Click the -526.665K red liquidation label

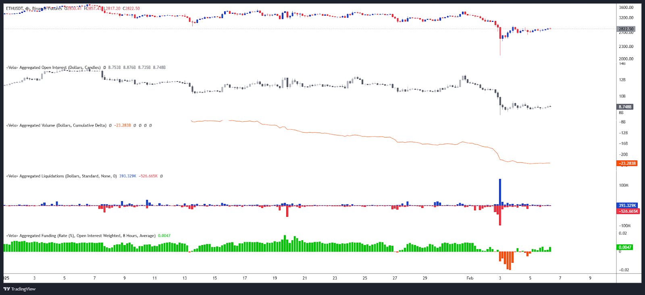pyautogui.click(x=628, y=211)
